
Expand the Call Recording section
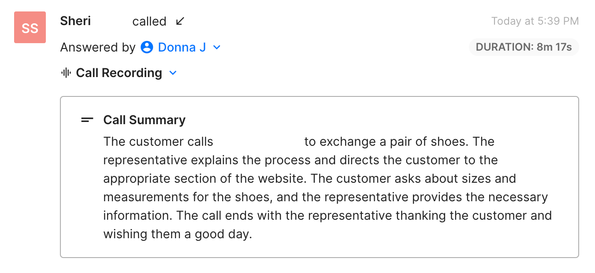[x=172, y=73]
